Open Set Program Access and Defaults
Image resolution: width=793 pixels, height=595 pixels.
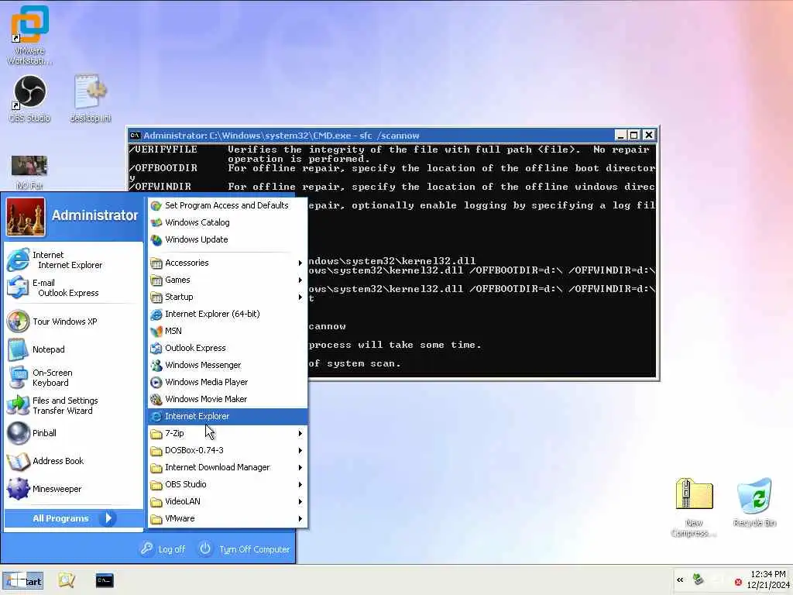pos(227,205)
